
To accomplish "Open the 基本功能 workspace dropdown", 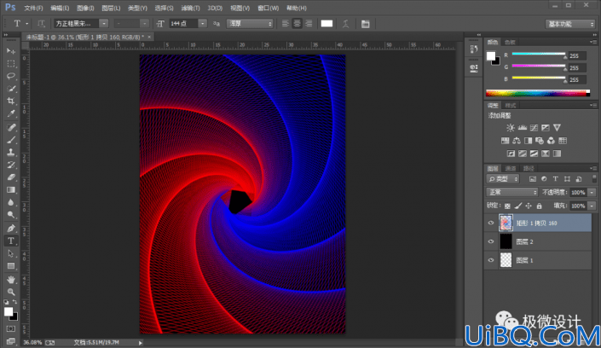I will pyautogui.click(x=570, y=24).
